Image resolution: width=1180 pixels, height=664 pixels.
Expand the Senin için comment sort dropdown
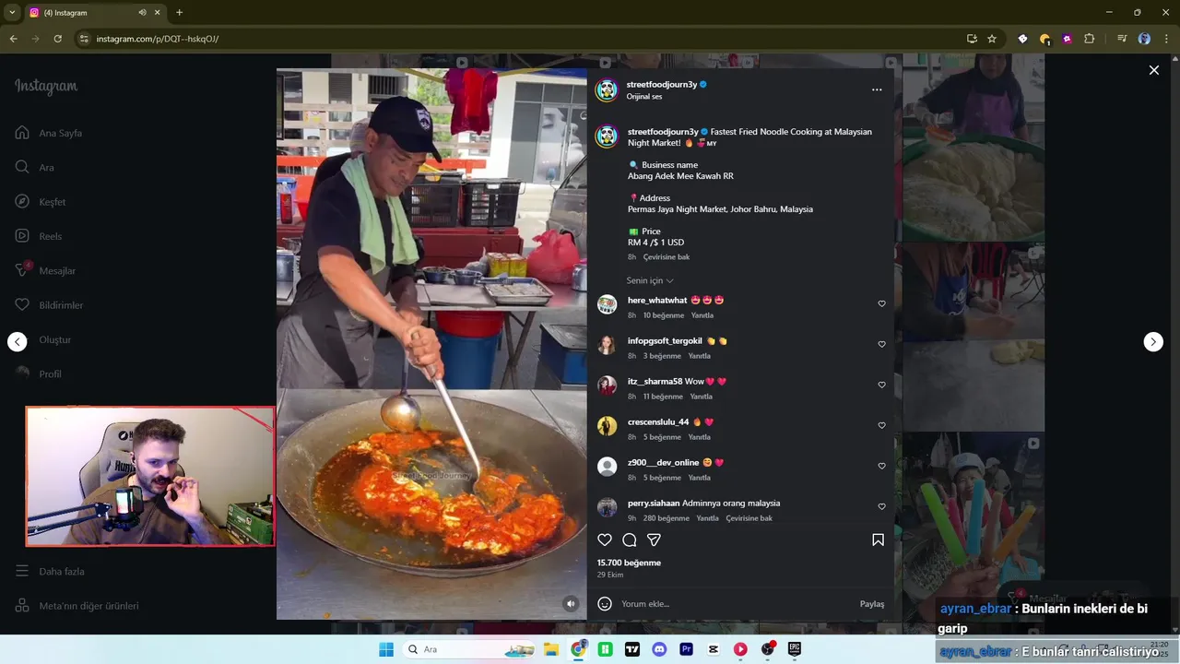pyautogui.click(x=650, y=280)
